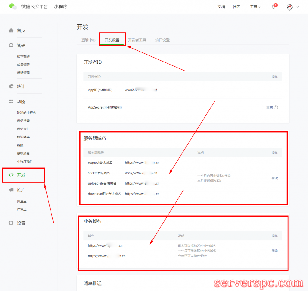Select the 设置 settings gear icon
This screenshot has width=308, height=291.
[11, 223]
